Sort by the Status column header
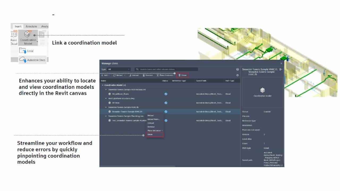 [x=165, y=81]
